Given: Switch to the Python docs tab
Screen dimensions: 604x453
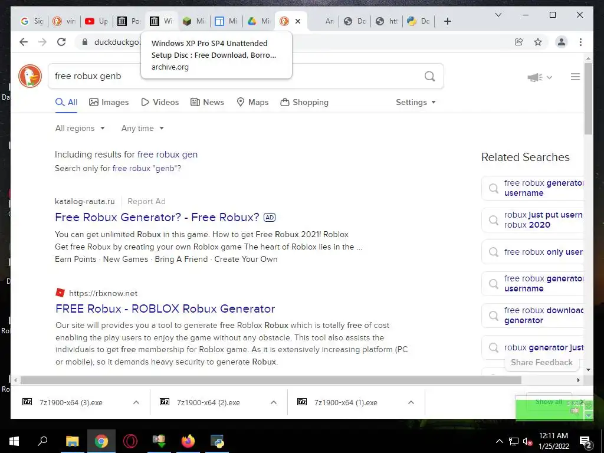Looking at the screenshot, I should pos(418,21).
